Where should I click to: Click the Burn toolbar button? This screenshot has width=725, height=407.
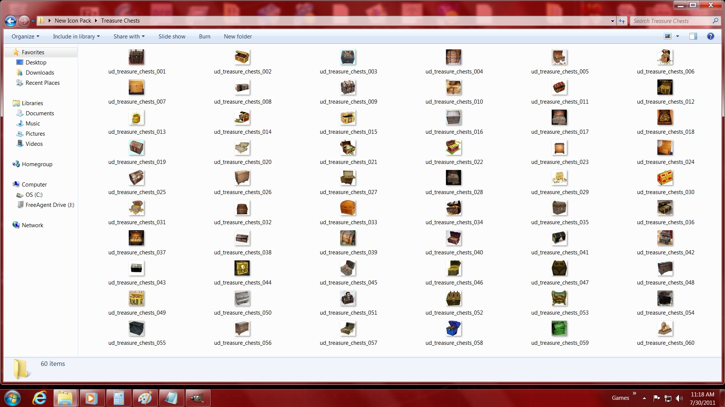pyautogui.click(x=204, y=37)
